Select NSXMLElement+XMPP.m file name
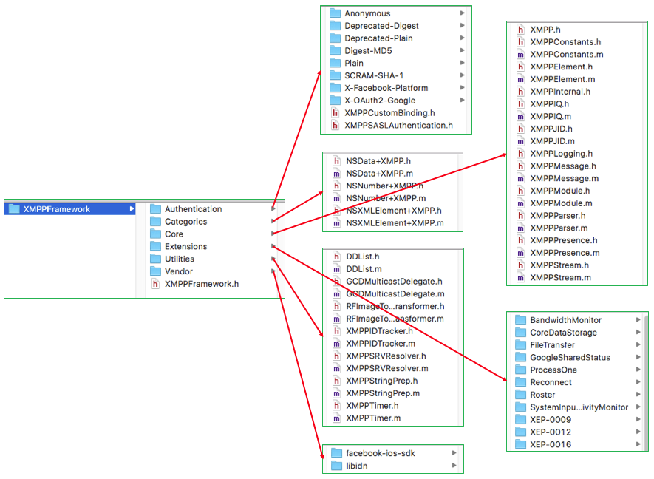The height and width of the screenshot is (479, 654). (x=395, y=222)
